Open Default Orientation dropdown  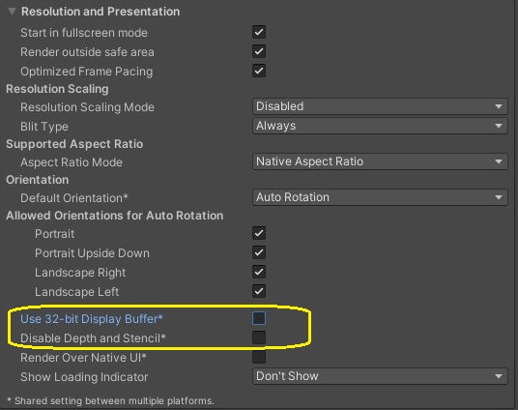click(x=380, y=197)
